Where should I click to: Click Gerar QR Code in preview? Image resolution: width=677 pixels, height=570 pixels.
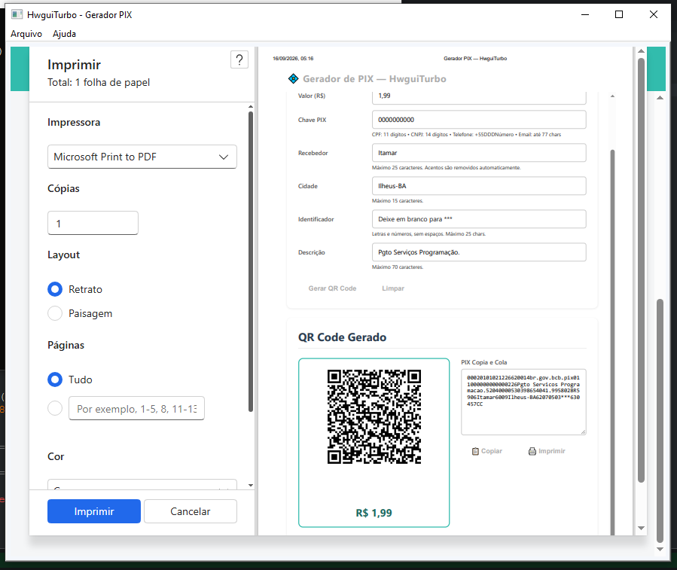point(332,288)
